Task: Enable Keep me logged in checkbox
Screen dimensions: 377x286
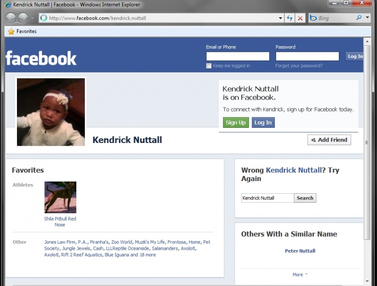Action: pos(209,66)
